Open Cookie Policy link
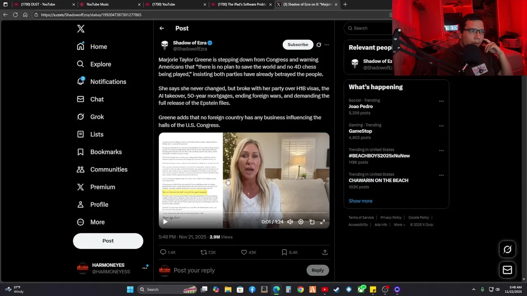This screenshot has height=296, width=527. pos(418,217)
